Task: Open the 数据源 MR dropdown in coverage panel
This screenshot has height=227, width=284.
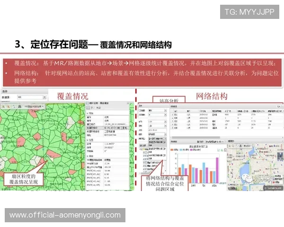Action: (32, 97)
